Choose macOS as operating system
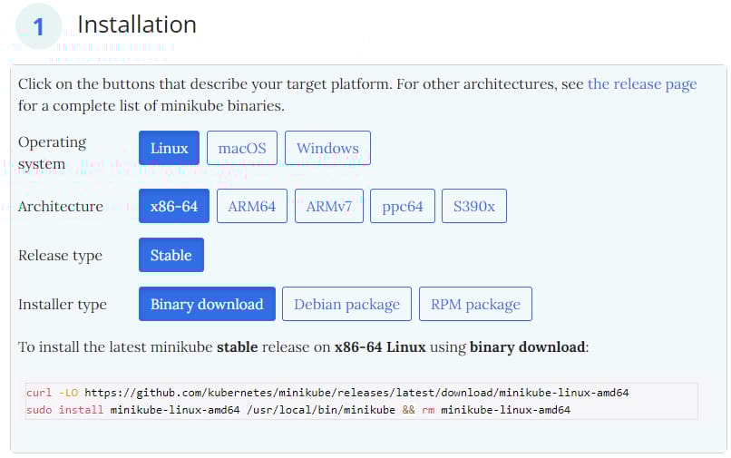This screenshot has width=731, height=458. (242, 148)
